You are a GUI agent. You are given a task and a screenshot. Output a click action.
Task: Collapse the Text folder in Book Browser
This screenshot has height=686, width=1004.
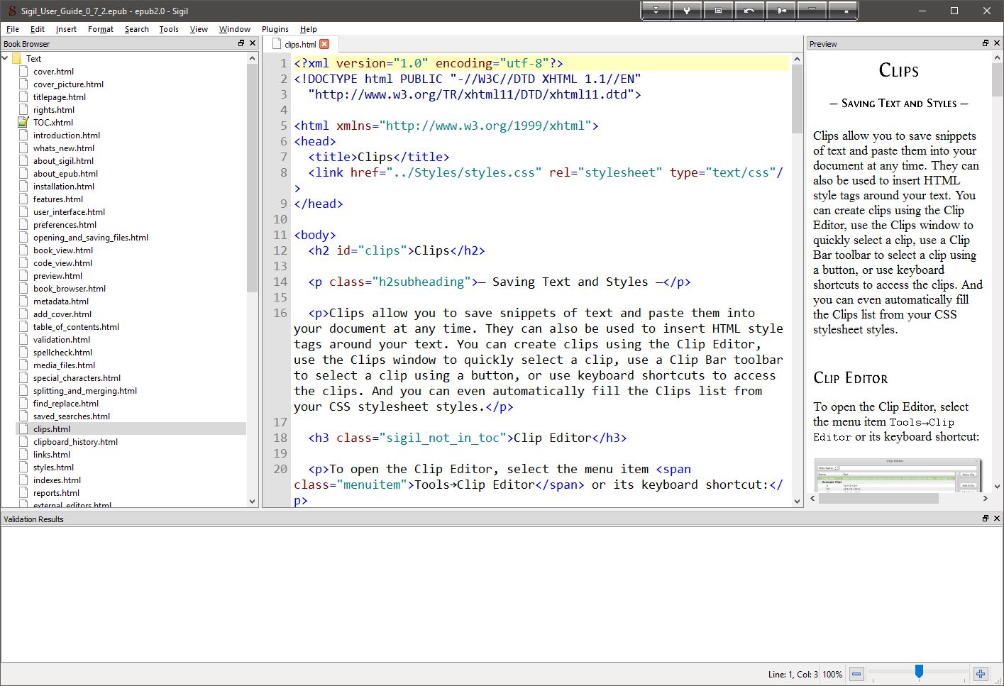(6, 58)
